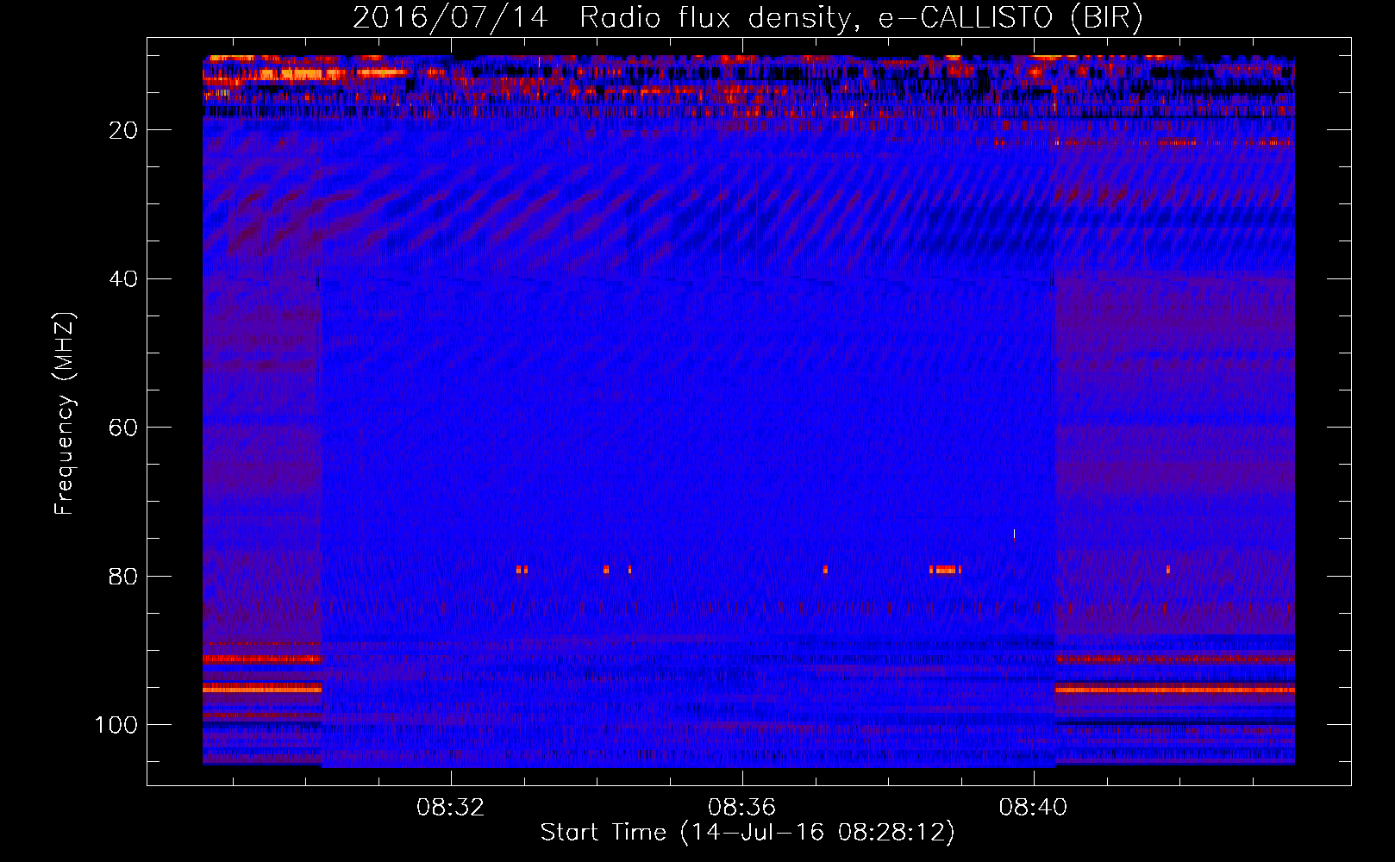Click the 08:40 time tick label

coord(1033,808)
